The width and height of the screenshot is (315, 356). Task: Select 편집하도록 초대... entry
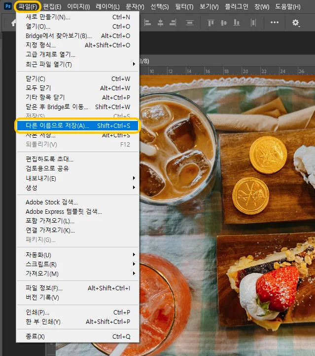tap(78, 159)
